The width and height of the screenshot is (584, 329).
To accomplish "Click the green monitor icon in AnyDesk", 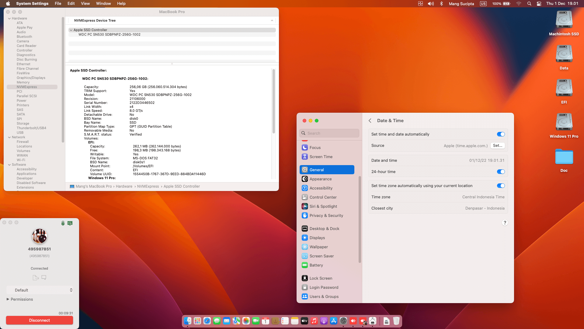I will point(70,223).
